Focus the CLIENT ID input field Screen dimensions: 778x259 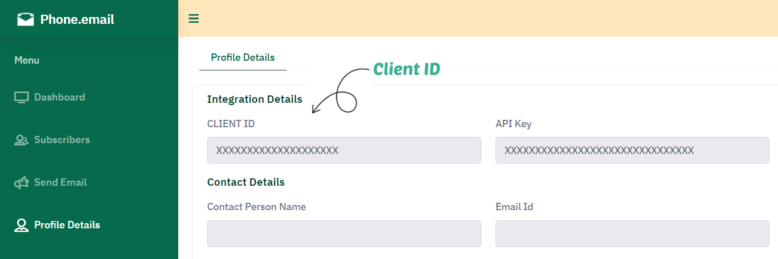click(344, 151)
